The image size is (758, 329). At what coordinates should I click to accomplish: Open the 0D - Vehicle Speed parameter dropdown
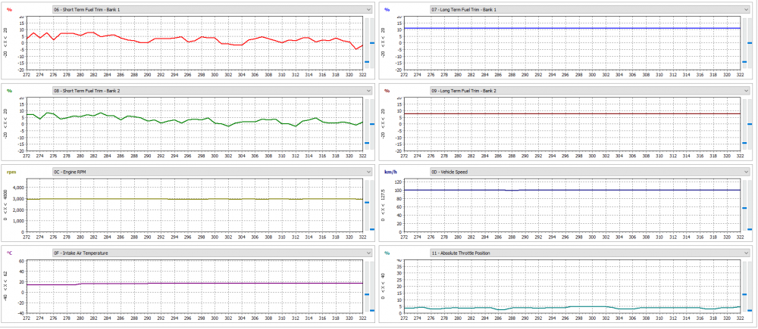[x=590, y=171]
